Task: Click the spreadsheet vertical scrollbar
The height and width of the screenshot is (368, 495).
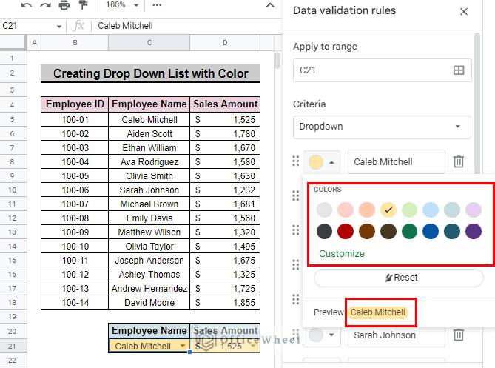Action: (277, 60)
